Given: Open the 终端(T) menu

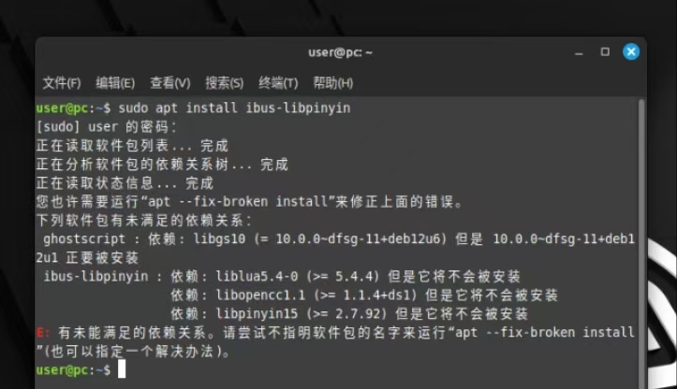Looking at the screenshot, I should (278, 83).
